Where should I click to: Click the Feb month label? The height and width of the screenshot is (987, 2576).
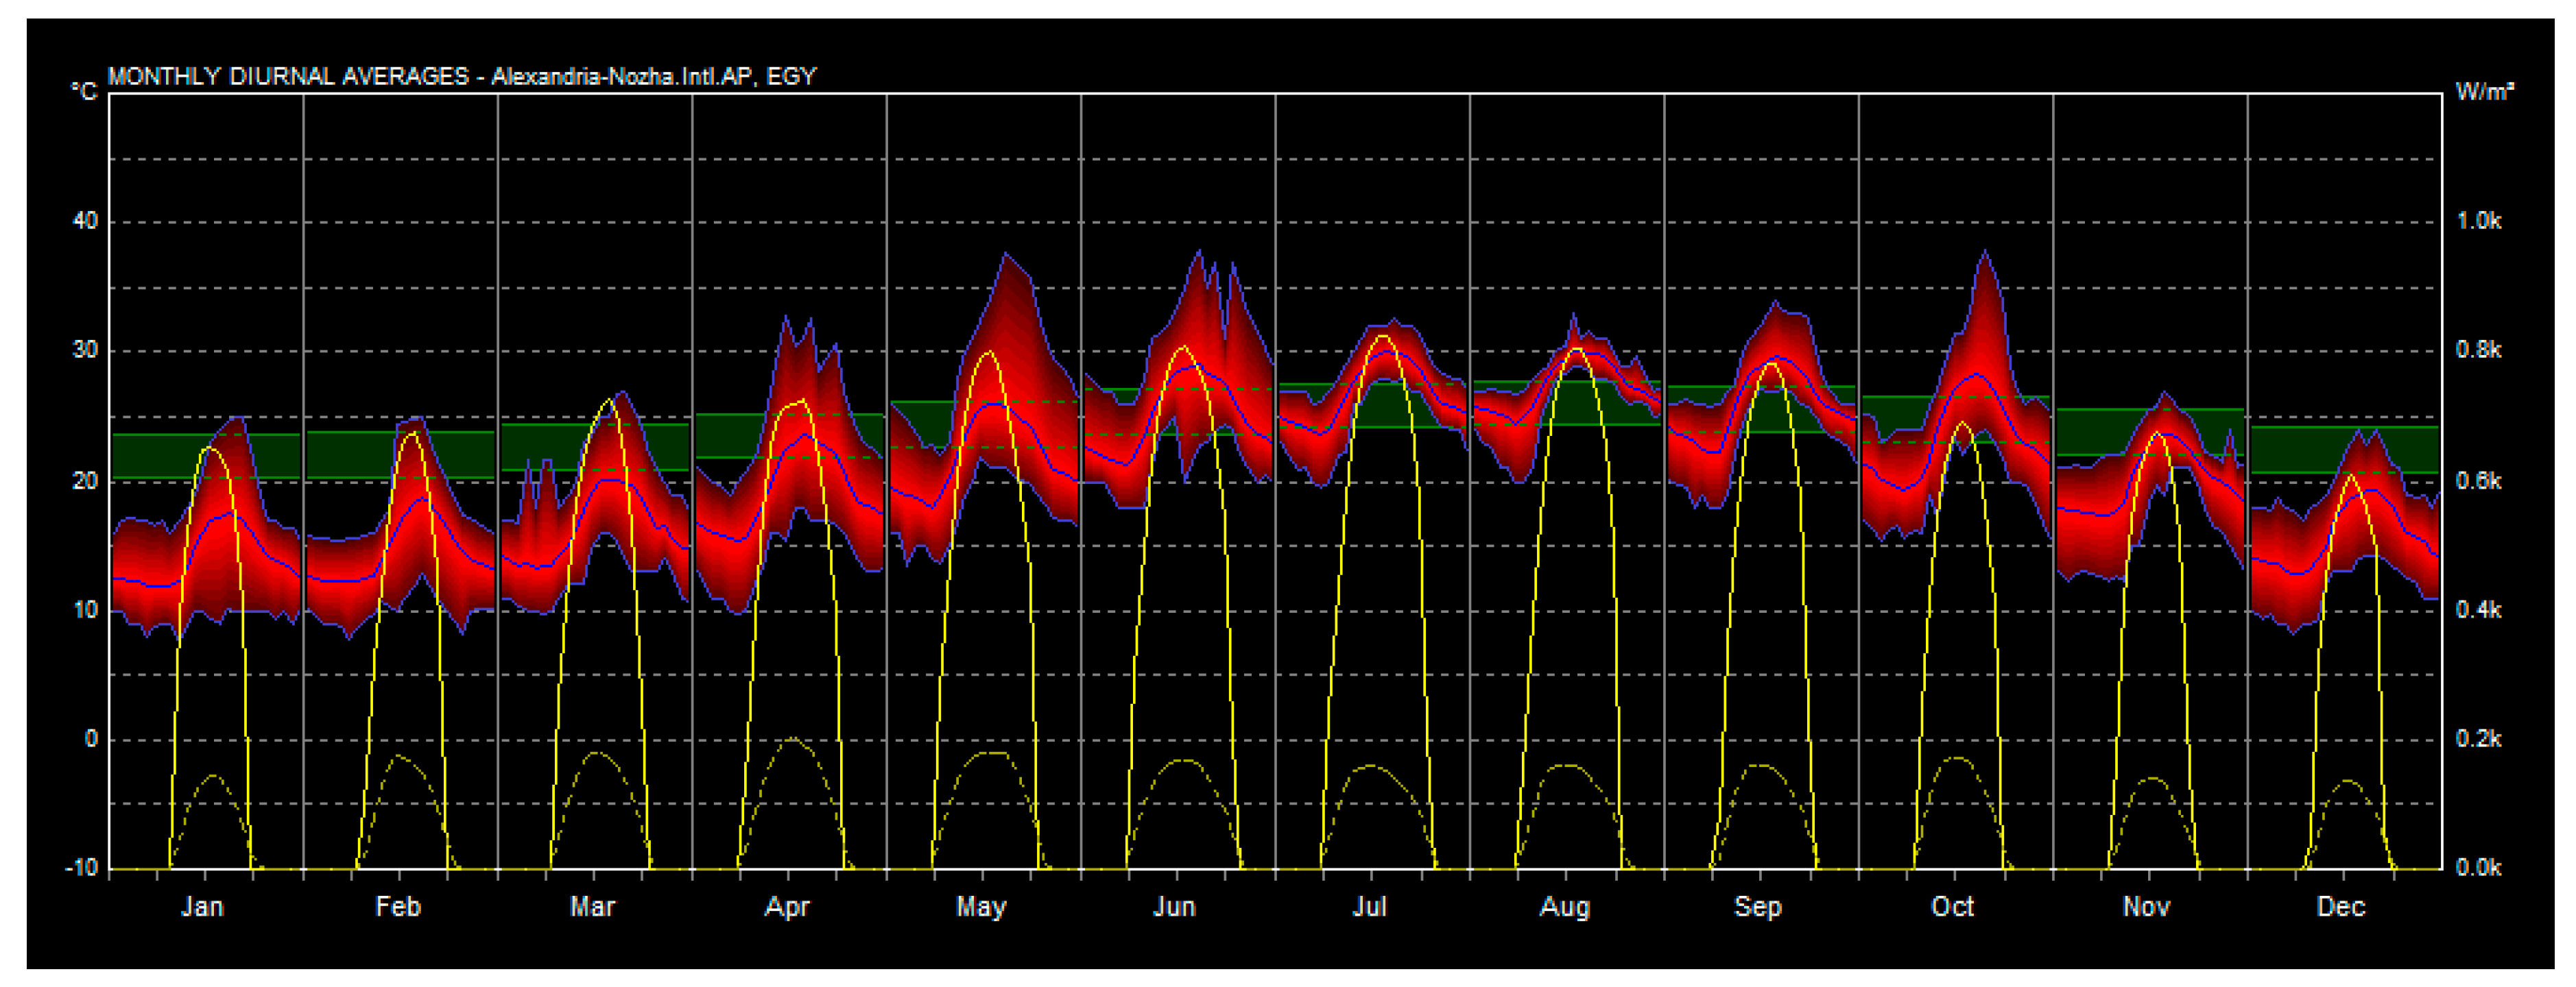pyautogui.click(x=398, y=907)
